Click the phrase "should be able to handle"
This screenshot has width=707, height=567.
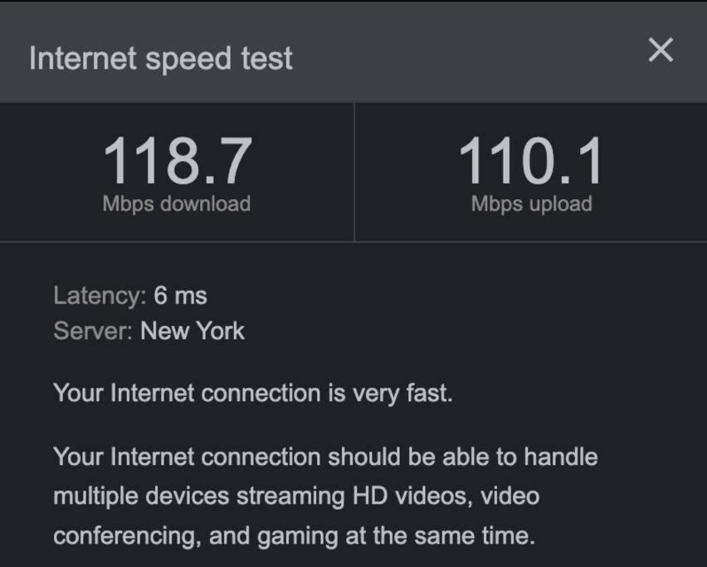pyautogui.click(x=462, y=457)
